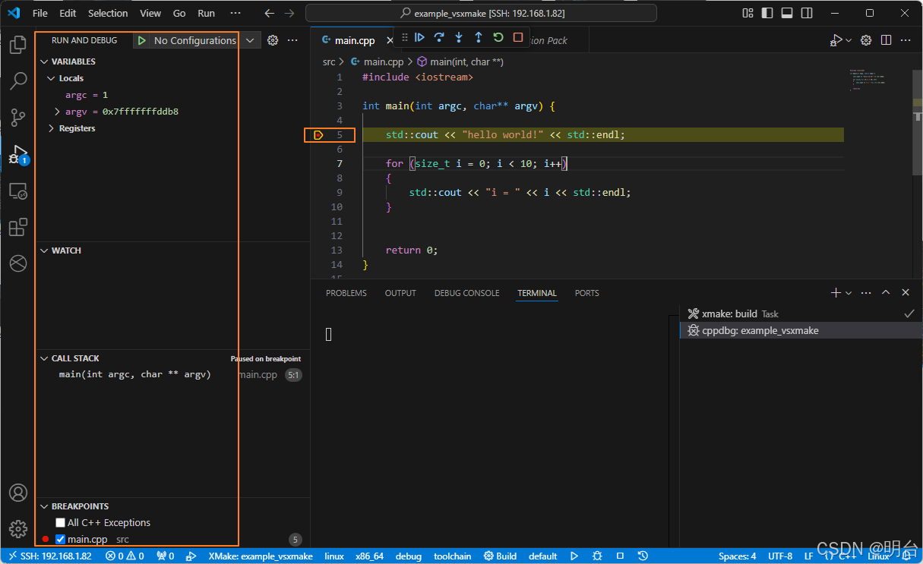Viewport: 923px width, 564px height.
Task: Switch to the OUTPUT panel tab
Action: 400,293
